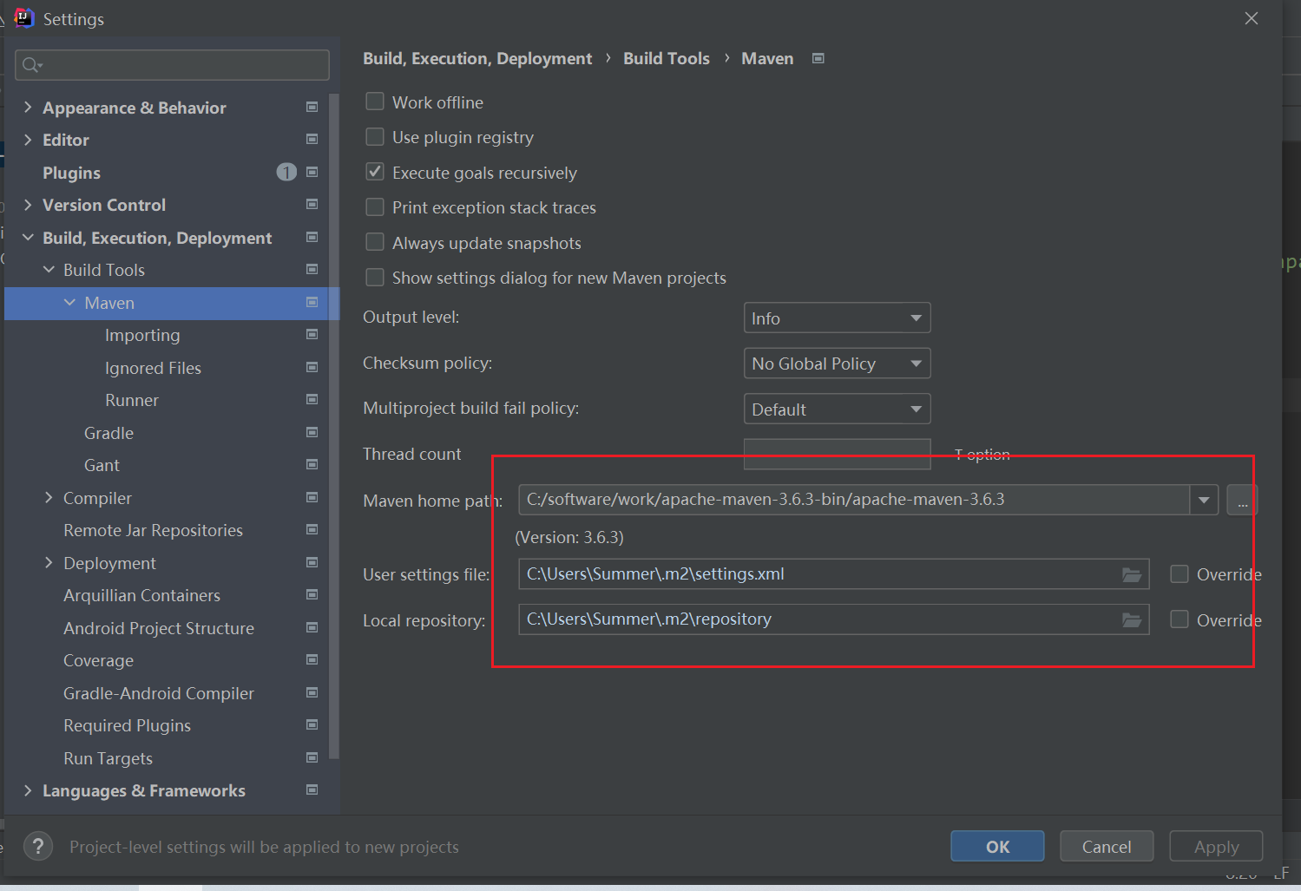
Task: Expand Languages & Frameworks section
Action: click(x=28, y=789)
